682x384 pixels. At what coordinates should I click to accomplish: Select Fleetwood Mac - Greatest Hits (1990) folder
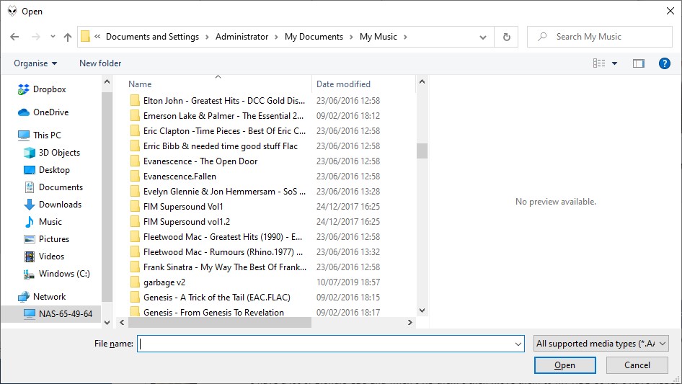click(x=216, y=237)
